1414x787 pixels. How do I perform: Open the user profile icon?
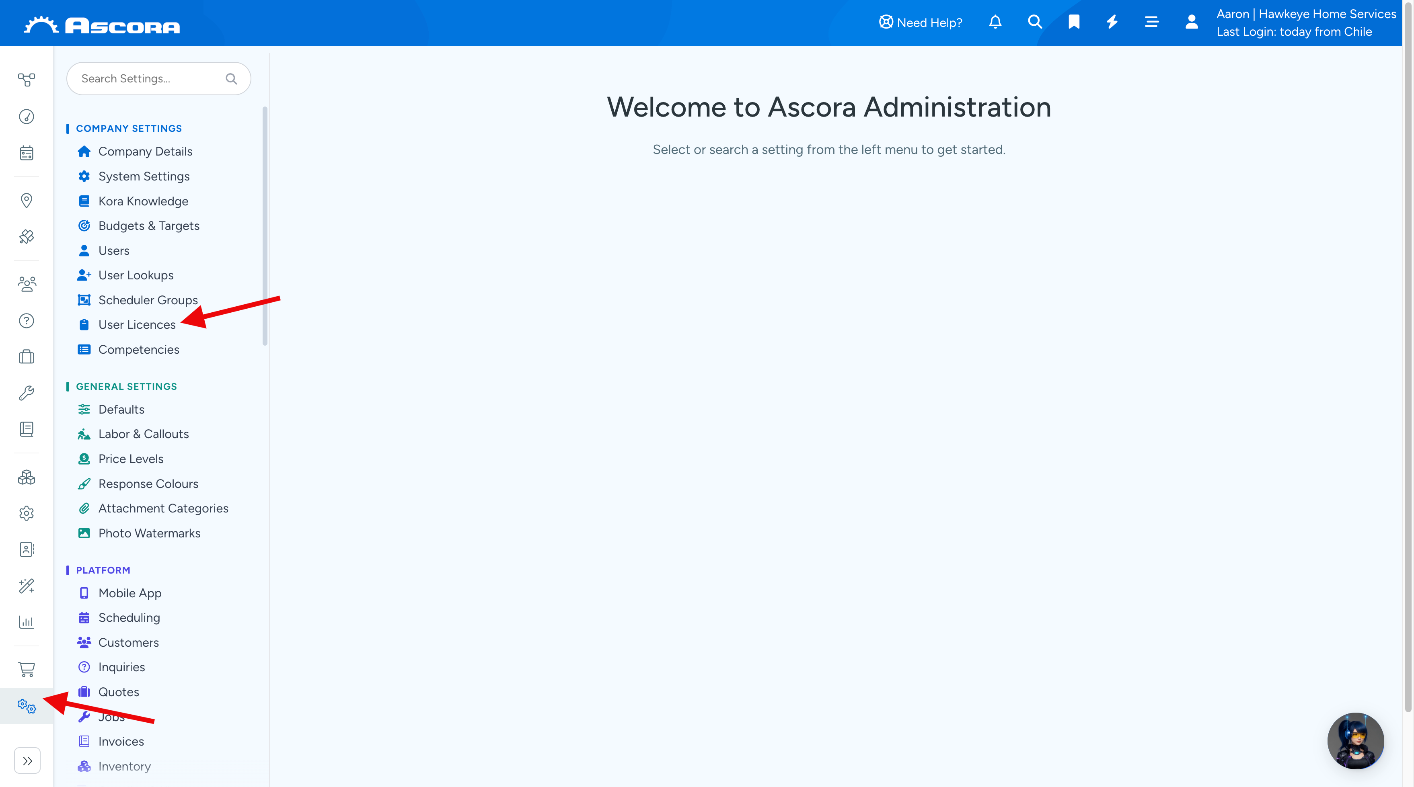1191,22
